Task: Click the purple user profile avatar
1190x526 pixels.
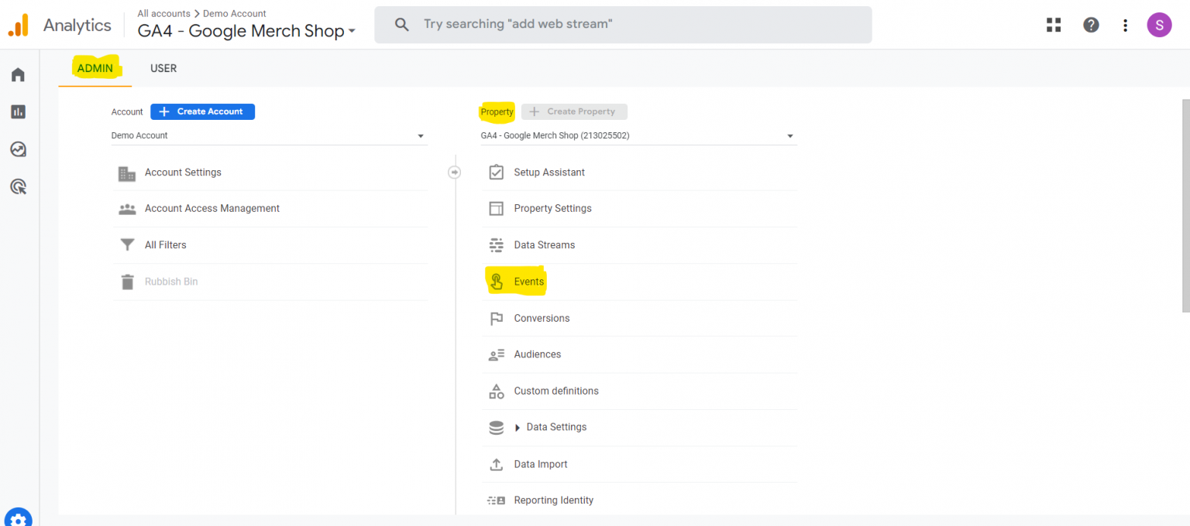Action: click(1159, 25)
